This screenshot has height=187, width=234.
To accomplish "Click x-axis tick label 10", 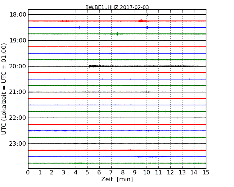I will click(147, 173).
